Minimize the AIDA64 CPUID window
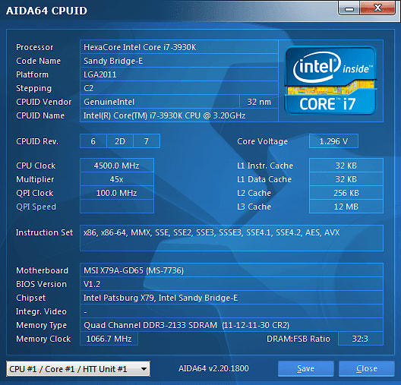401x385 pixels. (349, 8)
